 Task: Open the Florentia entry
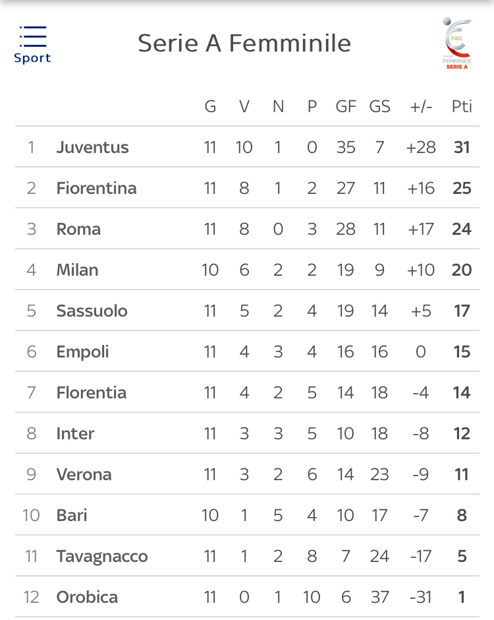click(x=91, y=392)
